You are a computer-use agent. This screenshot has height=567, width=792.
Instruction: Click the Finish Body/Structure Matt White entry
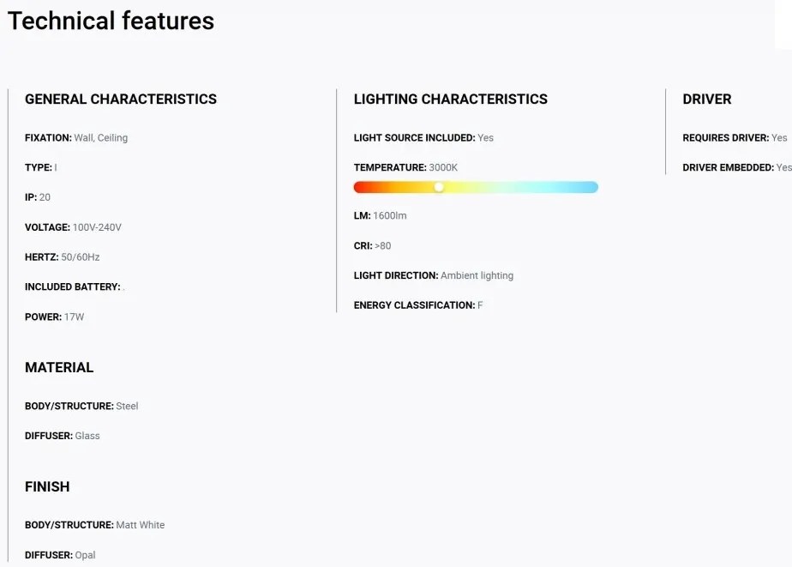click(x=95, y=525)
